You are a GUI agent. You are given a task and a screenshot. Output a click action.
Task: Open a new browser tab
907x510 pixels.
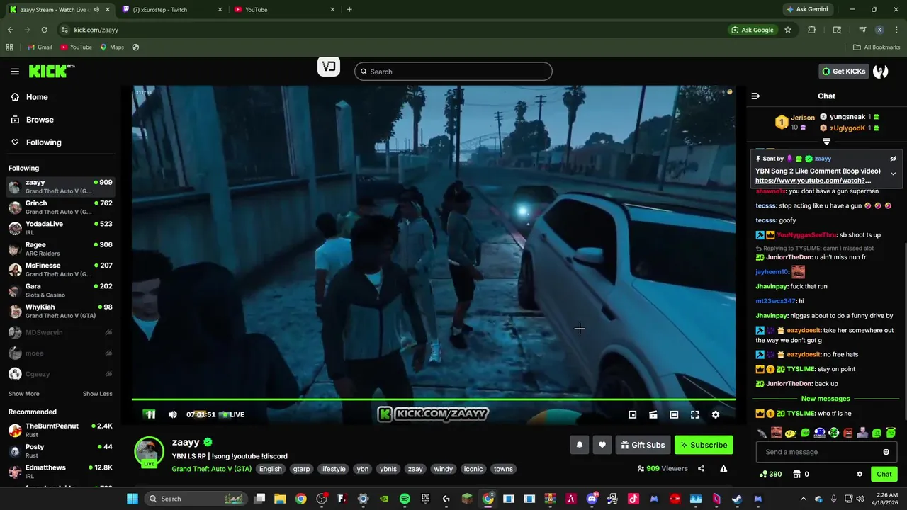pos(349,10)
